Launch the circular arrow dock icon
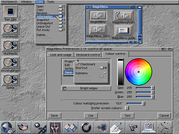The width and height of the screenshot is (179, 134). [86, 128]
